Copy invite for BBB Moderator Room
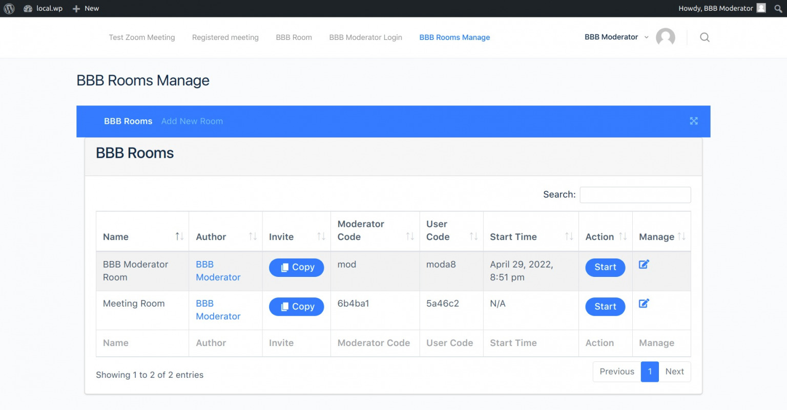Viewport: 787px width, 410px height. coord(297,267)
